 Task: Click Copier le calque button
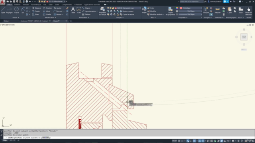click(127, 14)
